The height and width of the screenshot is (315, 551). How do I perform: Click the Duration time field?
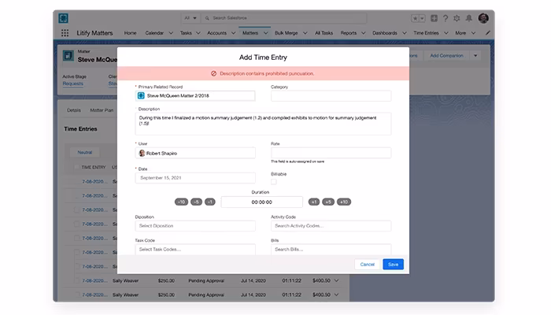pyautogui.click(x=262, y=202)
